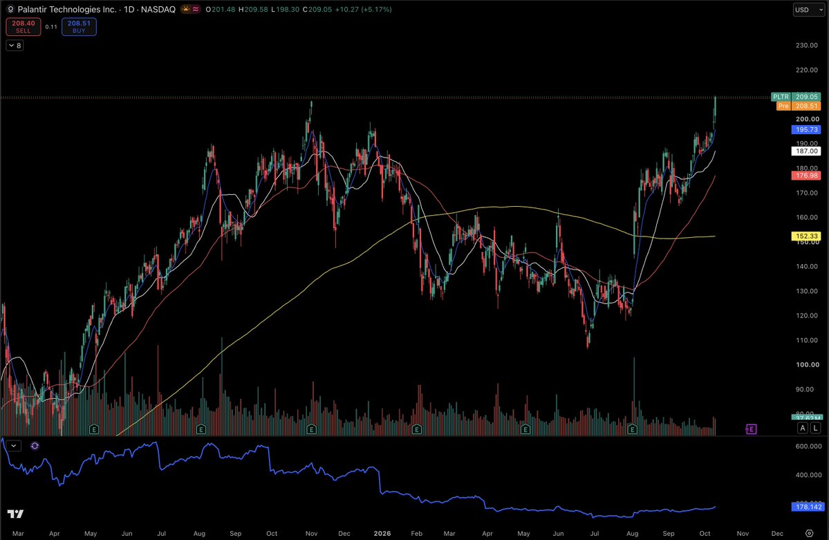This screenshot has height=540, width=829.
Task: Click the 600.000 indicator scale label
Action: click(x=808, y=446)
